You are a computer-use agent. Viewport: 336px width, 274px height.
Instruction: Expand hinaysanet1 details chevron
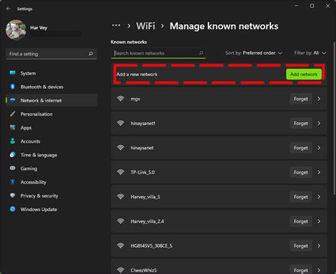[319, 124]
